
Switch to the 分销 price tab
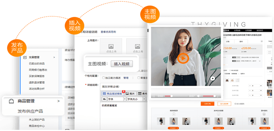pyautogui.click(x=228, y=41)
